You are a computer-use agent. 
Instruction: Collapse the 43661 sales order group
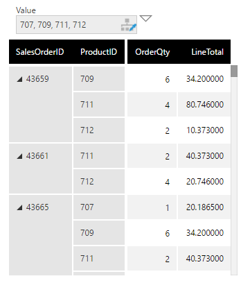[20, 156]
